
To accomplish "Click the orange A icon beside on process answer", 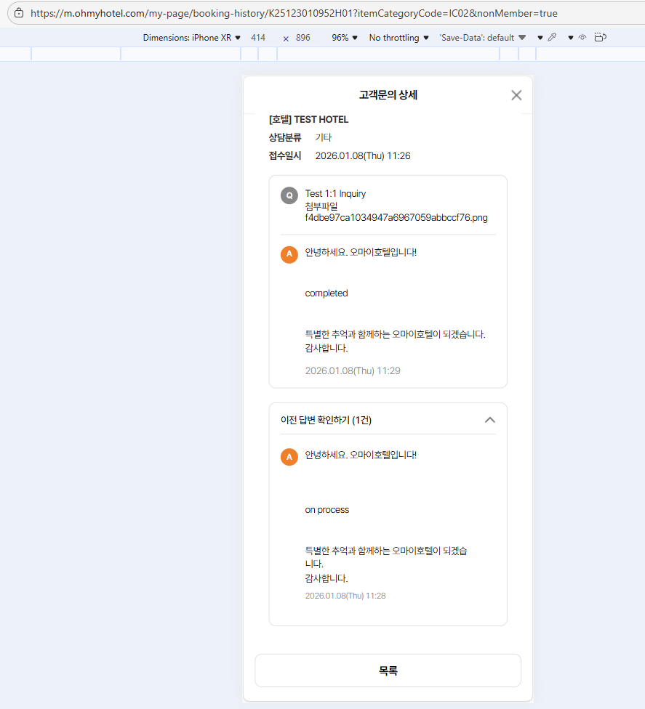I will point(289,457).
